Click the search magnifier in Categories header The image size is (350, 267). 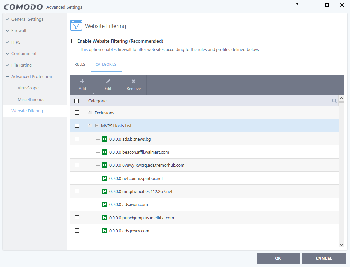click(x=334, y=101)
